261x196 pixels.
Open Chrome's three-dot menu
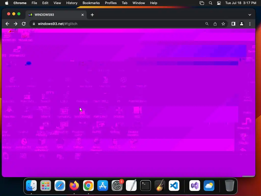(250, 24)
